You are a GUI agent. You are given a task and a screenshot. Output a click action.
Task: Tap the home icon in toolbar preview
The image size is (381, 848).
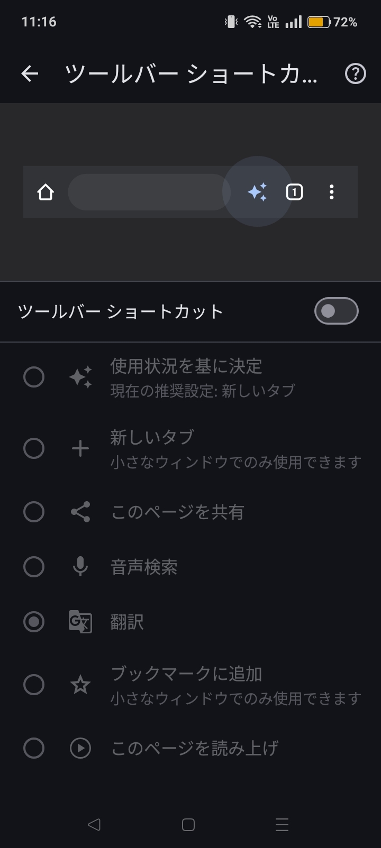(x=46, y=192)
